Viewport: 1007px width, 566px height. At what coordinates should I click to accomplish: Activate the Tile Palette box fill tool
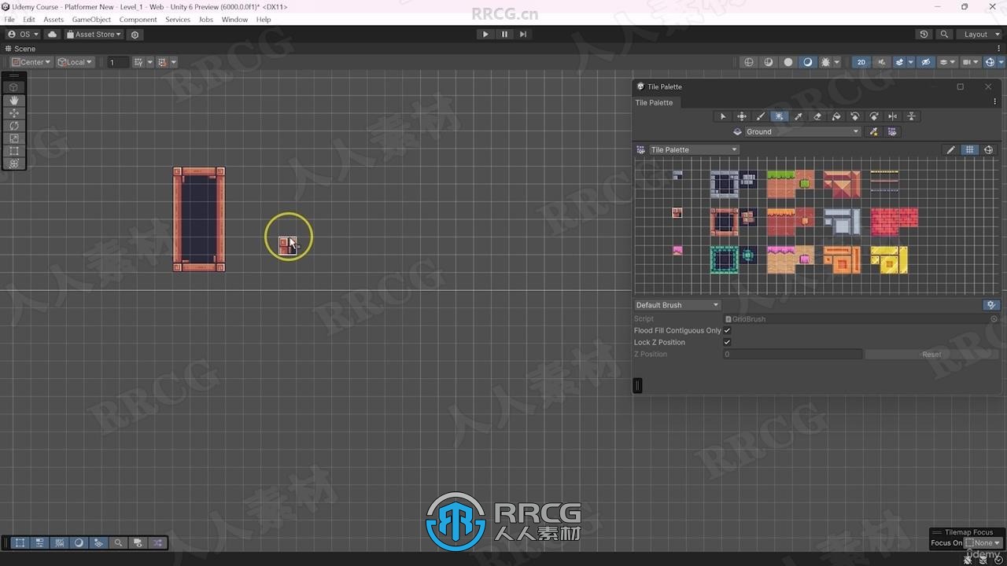coord(779,116)
